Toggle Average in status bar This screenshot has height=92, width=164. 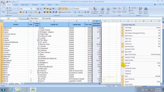(x=141, y=63)
